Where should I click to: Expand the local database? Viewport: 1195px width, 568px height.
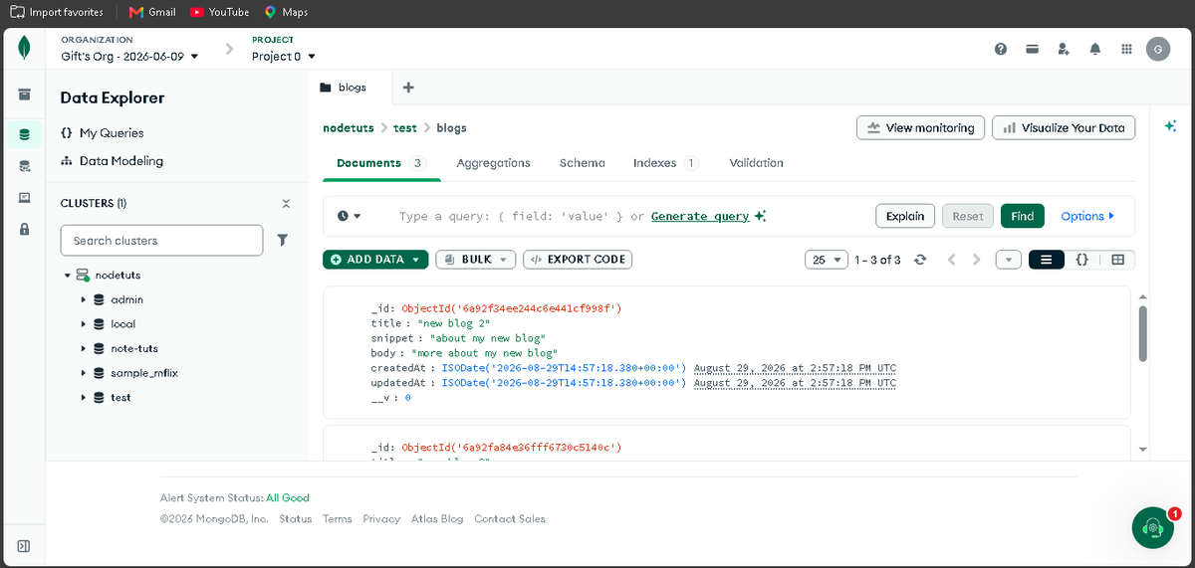point(84,324)
